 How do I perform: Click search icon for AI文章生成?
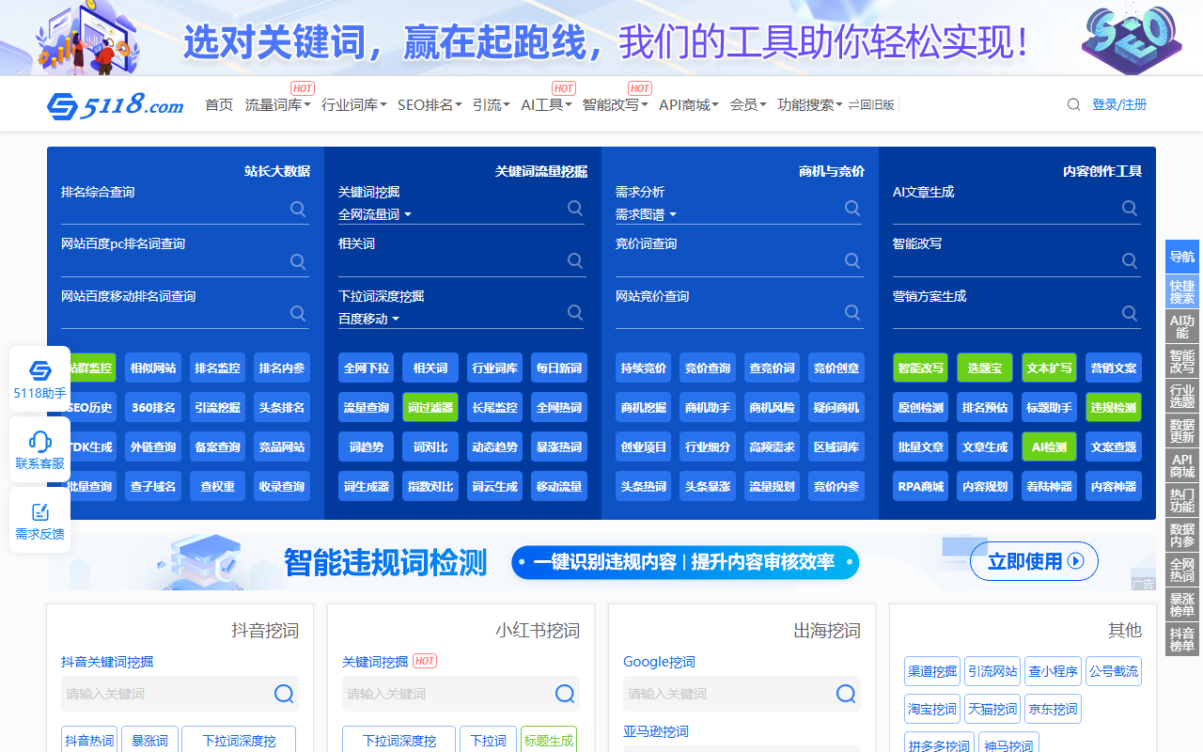point(1130,208)
